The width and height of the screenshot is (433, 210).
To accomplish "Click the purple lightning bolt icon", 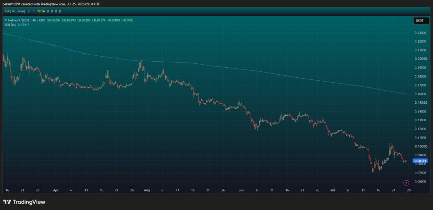I will pos(406,183).
